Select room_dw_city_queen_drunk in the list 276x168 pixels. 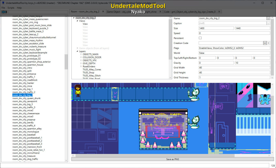[x=26, y=98]
